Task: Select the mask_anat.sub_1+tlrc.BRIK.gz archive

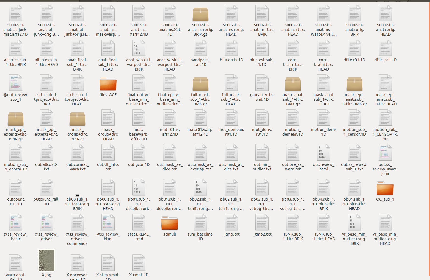Action: (293, 84)
